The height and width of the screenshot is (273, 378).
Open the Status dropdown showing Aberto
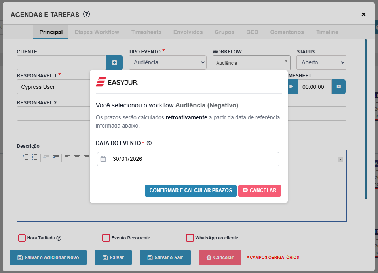point(321,62)
